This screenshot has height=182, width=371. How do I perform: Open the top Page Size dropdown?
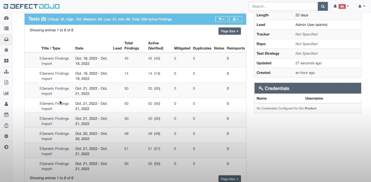click(229, 31)
